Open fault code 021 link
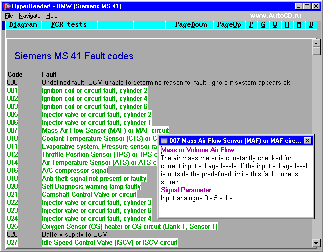 point(13,194)
